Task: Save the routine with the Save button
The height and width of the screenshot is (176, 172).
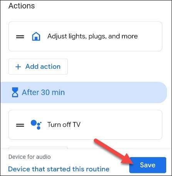Action: pyautogui.click(x=148, y=165)
